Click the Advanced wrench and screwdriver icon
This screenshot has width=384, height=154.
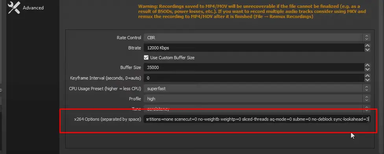[14, 7]
